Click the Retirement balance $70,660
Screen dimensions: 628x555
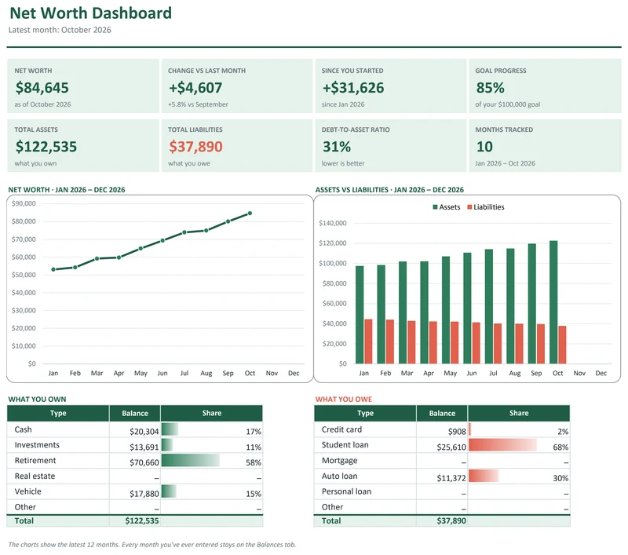[x=144, y=463]
